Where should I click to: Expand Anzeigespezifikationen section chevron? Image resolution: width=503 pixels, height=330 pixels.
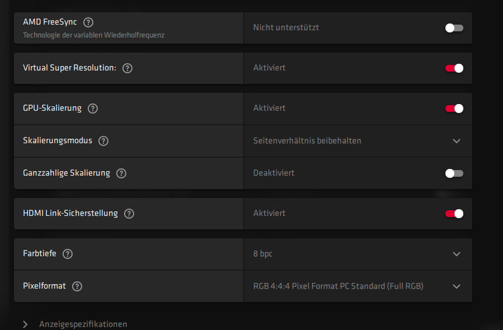(x=26, y=324)
